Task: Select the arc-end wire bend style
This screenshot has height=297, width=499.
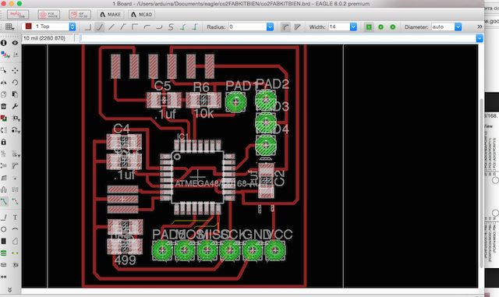Action: [159, 27]
